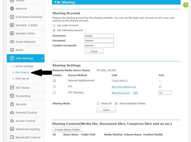Click the Access Control icon
The height and width of the screenshot is (142, 191).
tap(12, 121)
